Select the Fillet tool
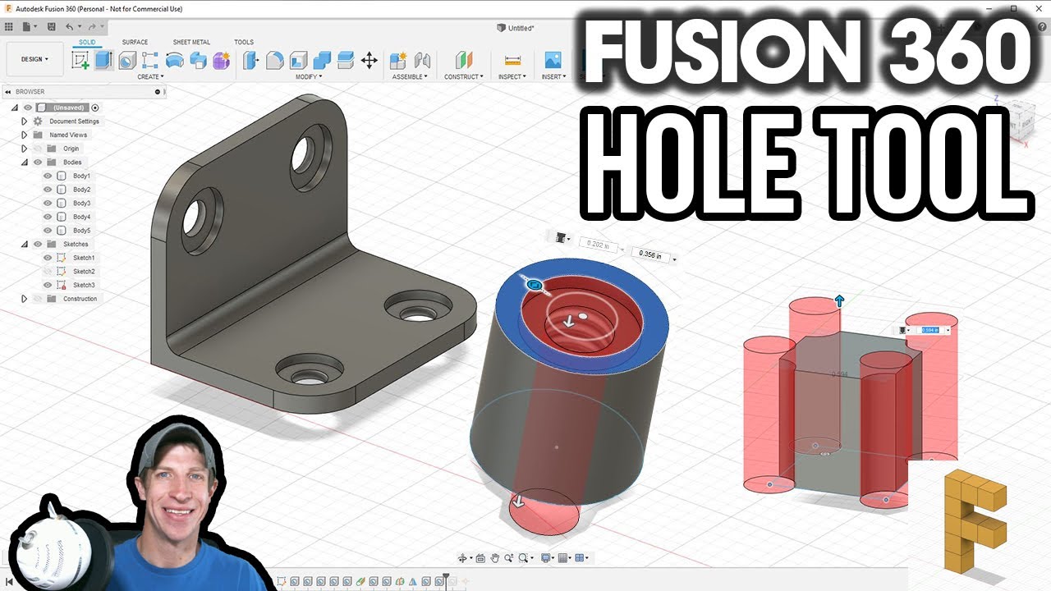This screenshot has width=1051, height=591. (275, 60)
